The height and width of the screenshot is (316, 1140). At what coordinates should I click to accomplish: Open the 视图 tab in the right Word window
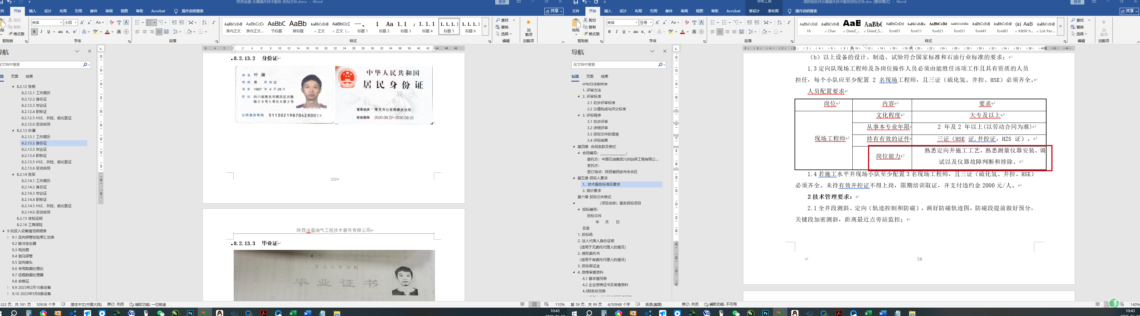(699, 11)
